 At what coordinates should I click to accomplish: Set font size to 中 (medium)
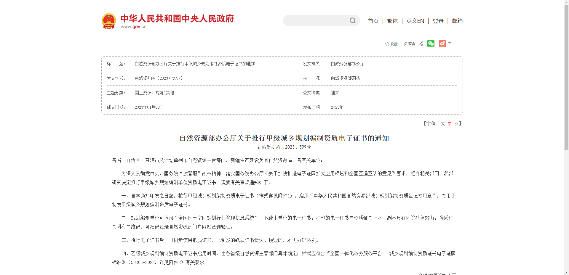pos(450,124)
